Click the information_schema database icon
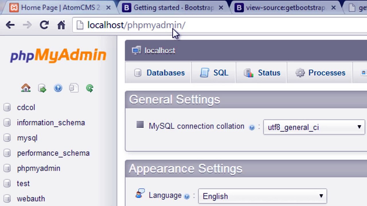This screenshot has height=206, width=367. point(7,123)
